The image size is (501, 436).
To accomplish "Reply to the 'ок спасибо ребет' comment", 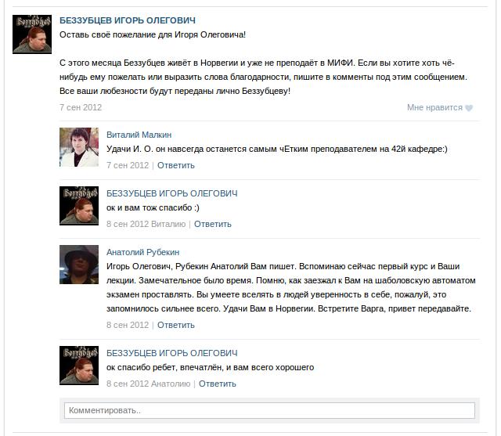I will (x=218, y=384).
